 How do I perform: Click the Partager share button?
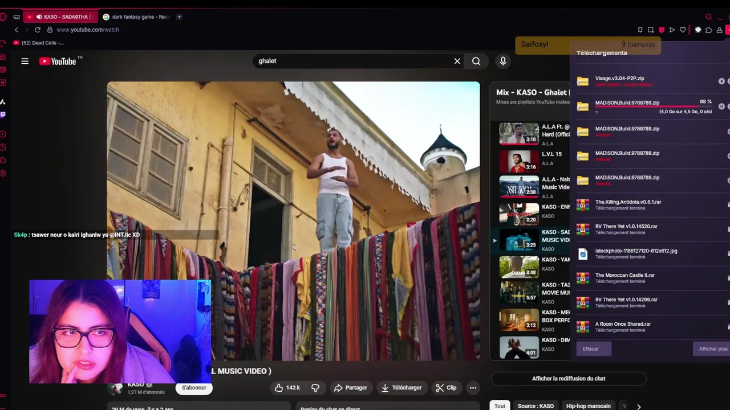(x=350, y=388)
